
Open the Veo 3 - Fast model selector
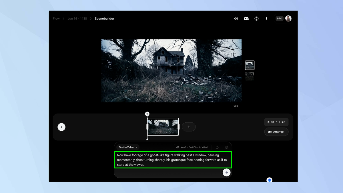pos(192,147)
